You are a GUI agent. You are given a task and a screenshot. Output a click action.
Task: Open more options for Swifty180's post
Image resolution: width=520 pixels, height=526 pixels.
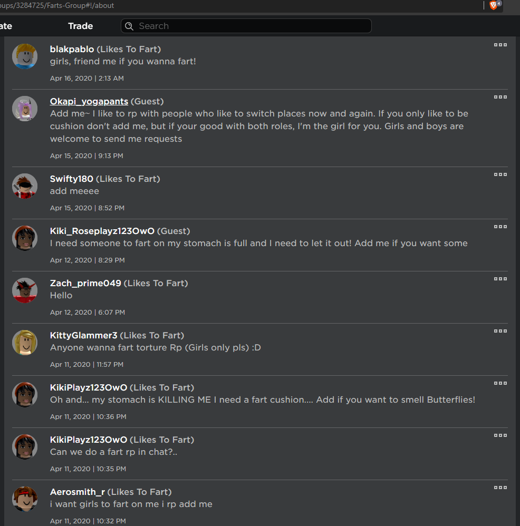500,174
